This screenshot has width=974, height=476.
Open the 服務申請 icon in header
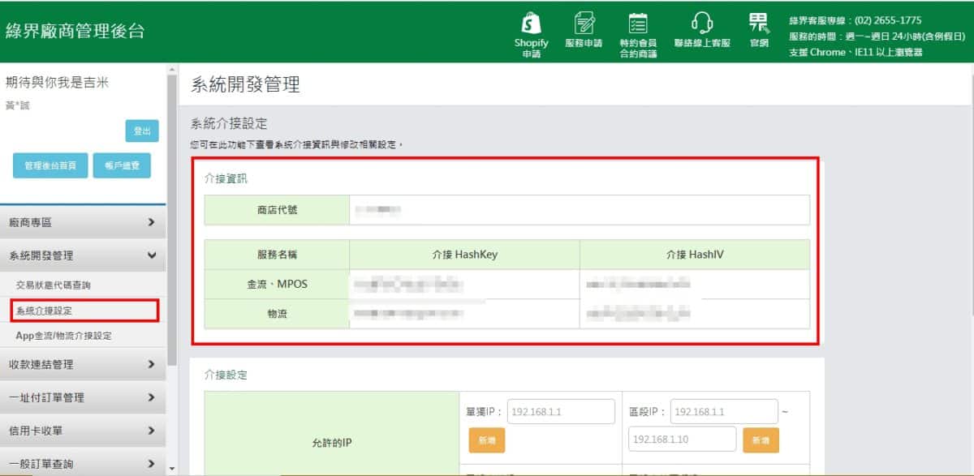coord(584,31)
